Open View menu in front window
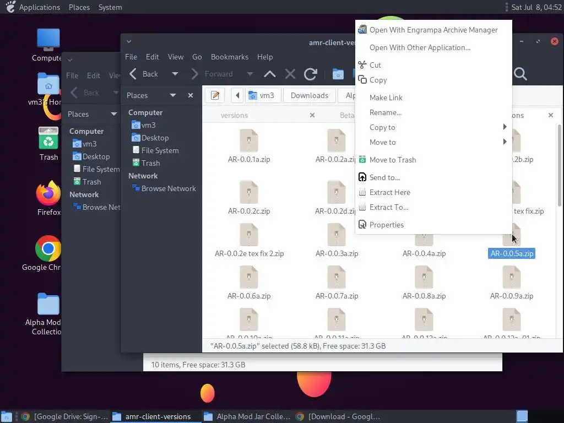This screenshot has height=423, width=564. [x=176, y=57]
